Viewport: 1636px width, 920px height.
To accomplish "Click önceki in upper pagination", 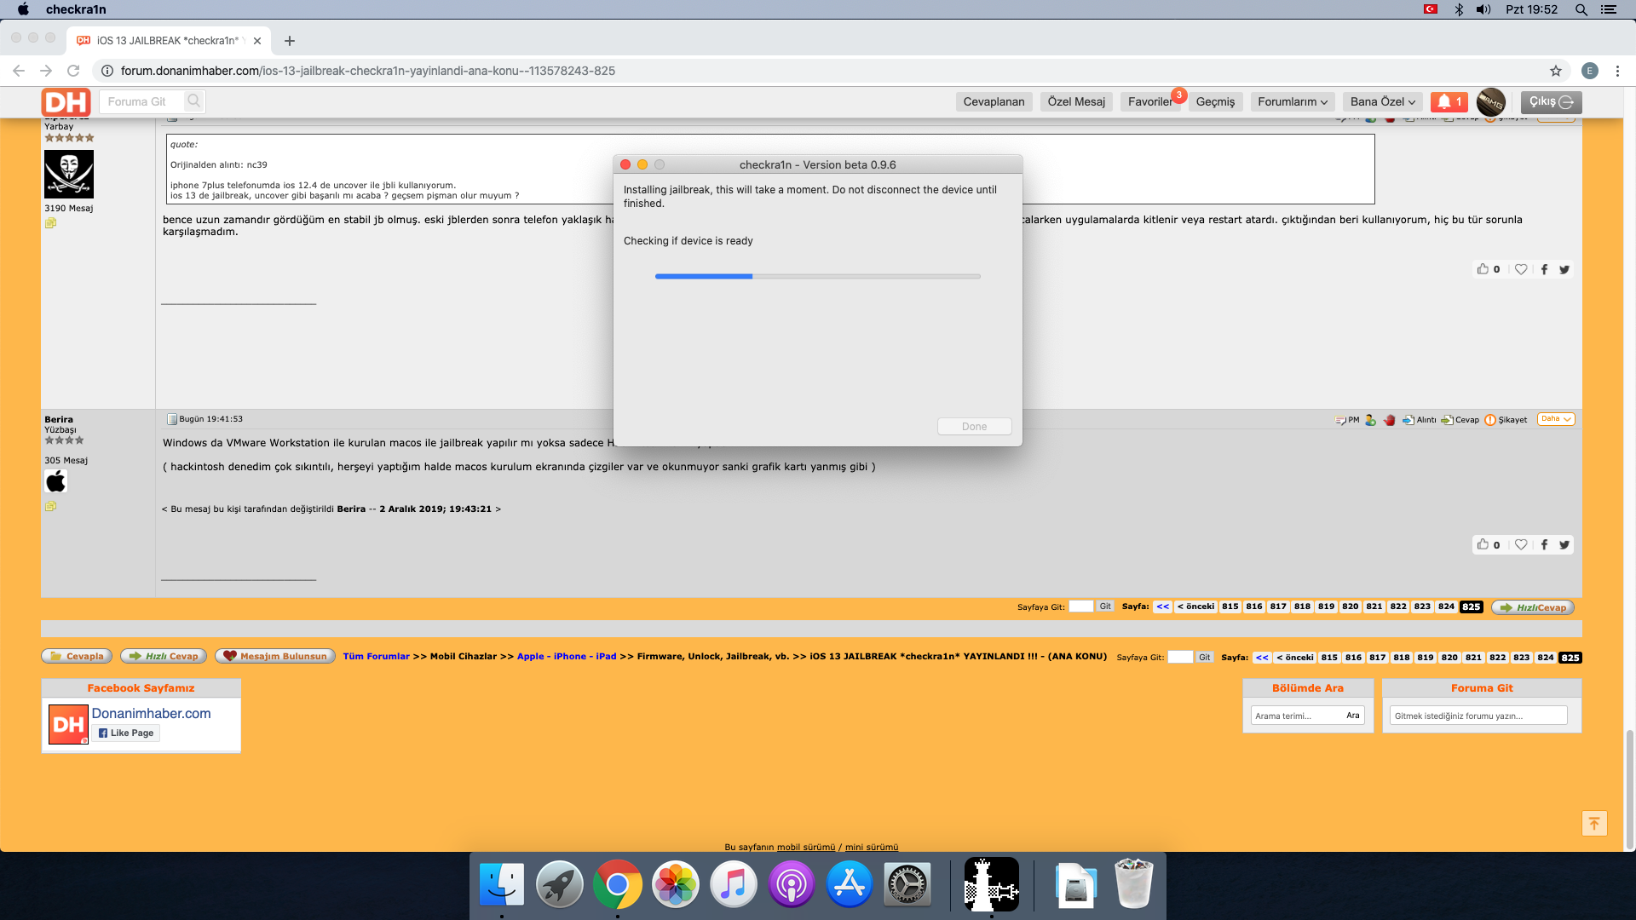I will [x=1195, y=607].
